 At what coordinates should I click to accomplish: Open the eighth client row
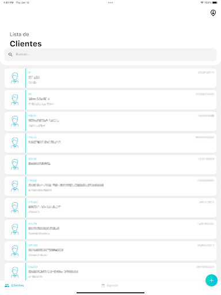(x=110, y=229)
